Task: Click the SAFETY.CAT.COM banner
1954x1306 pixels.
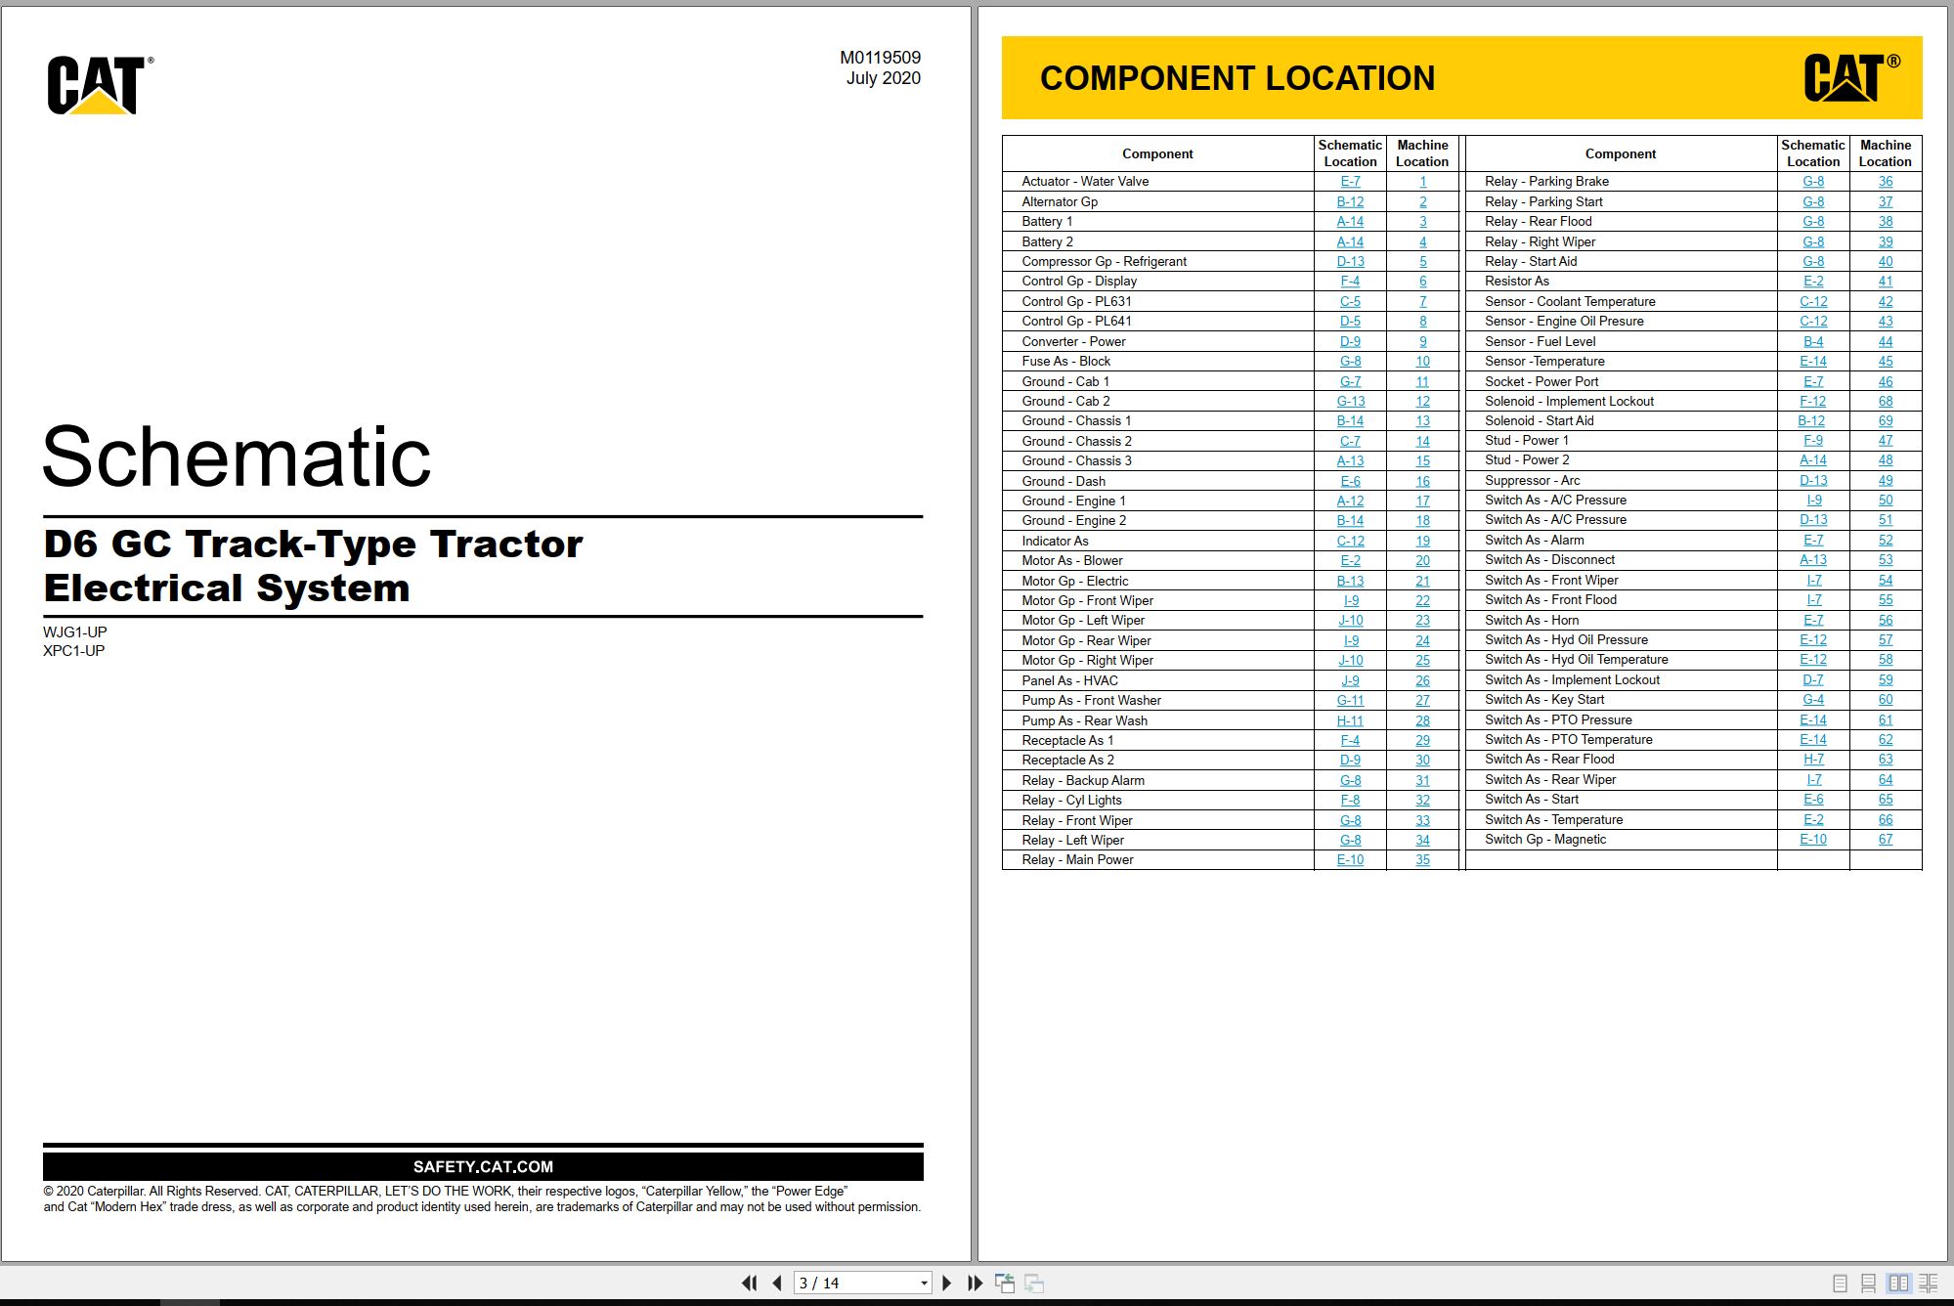Action: coord(483,1166)
